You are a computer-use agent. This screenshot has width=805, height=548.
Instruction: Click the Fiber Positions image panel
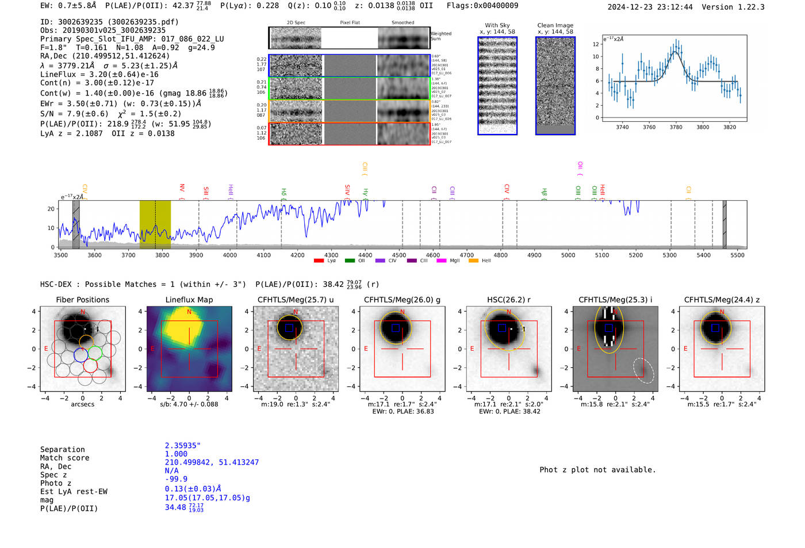click(x=83, y=348)
